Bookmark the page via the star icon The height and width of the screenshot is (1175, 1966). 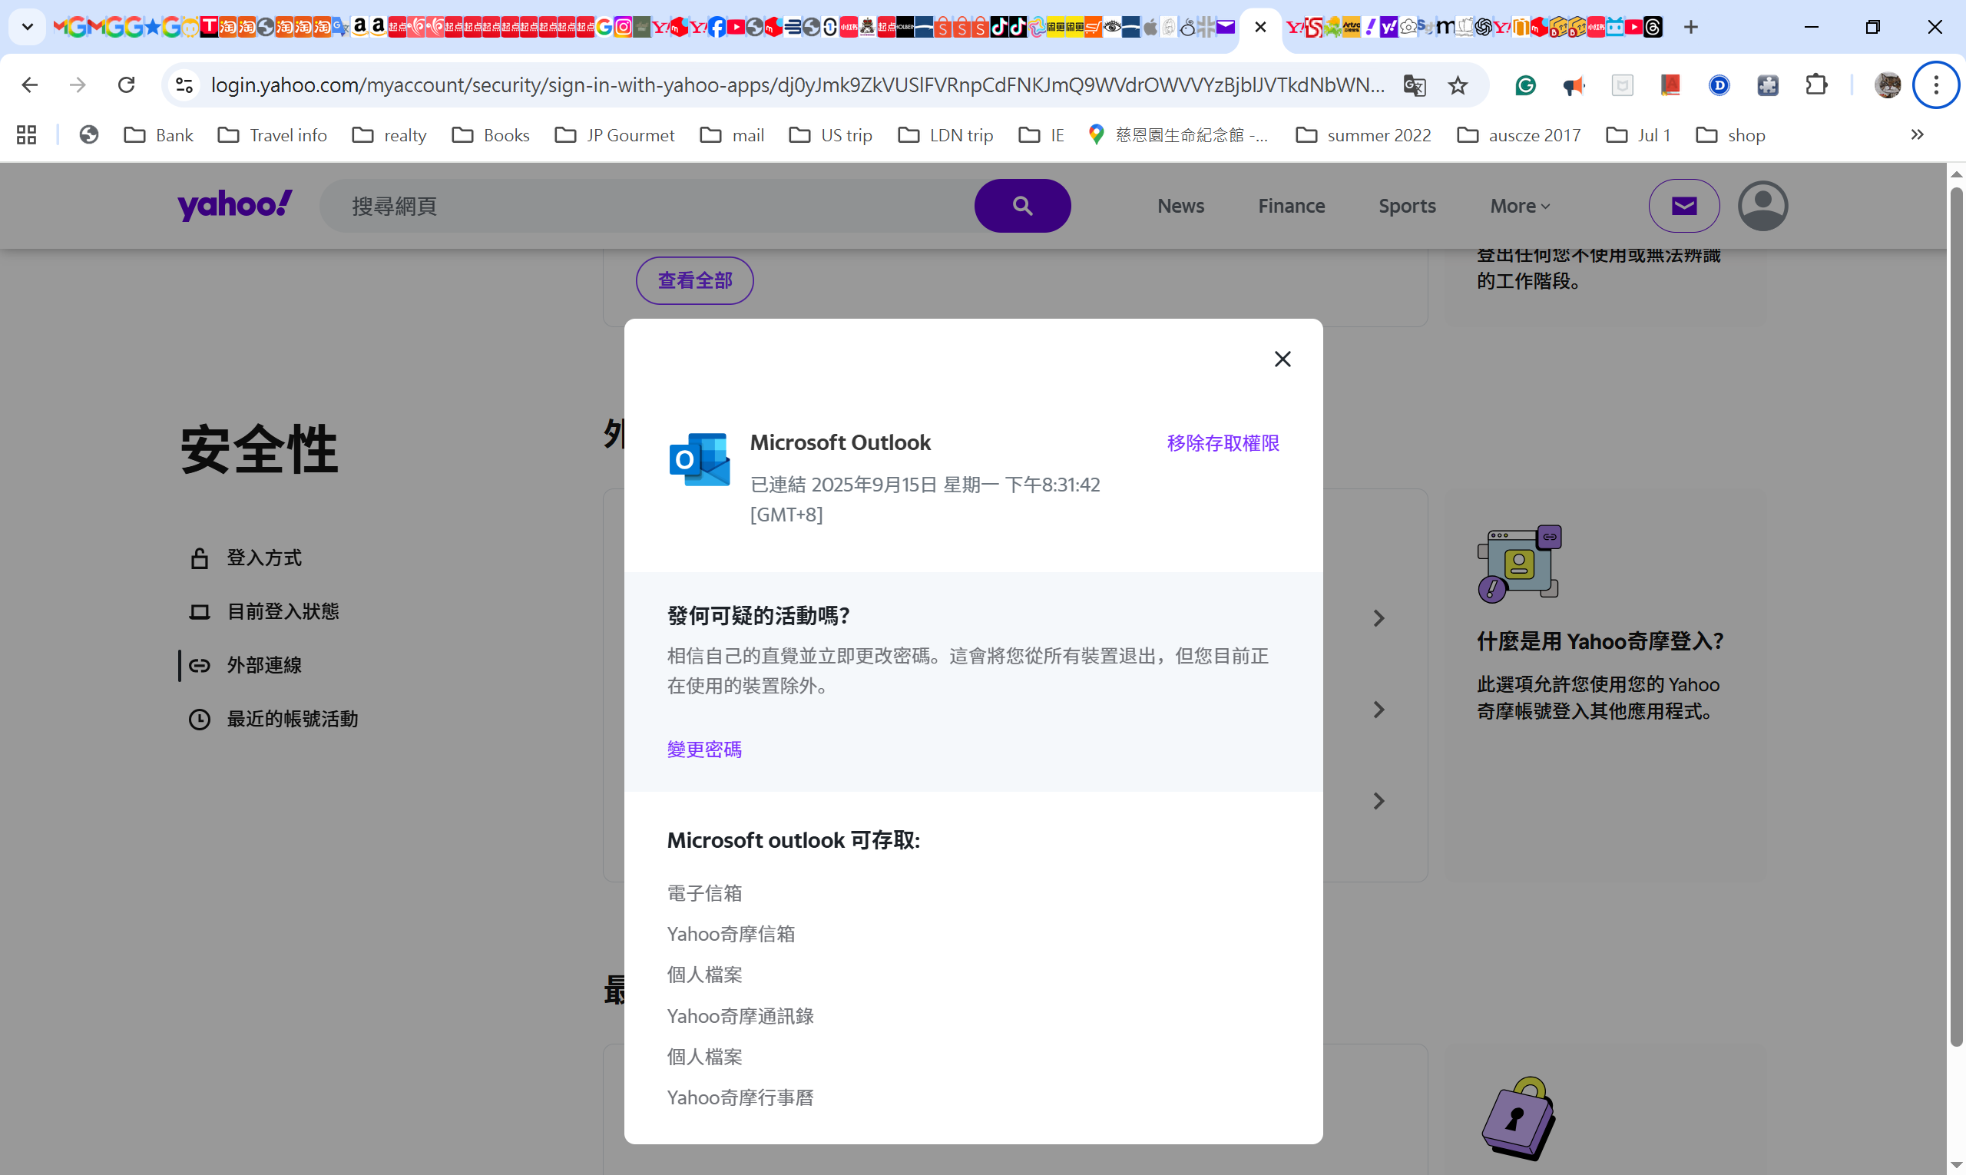(x=1458, y=85)
